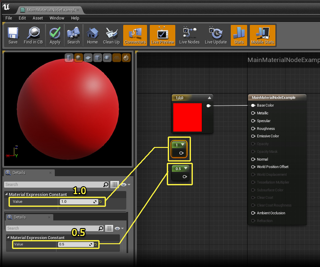The image size is (320, 267).
Task: Save the material asset
Action: click(x=13, y=35)
